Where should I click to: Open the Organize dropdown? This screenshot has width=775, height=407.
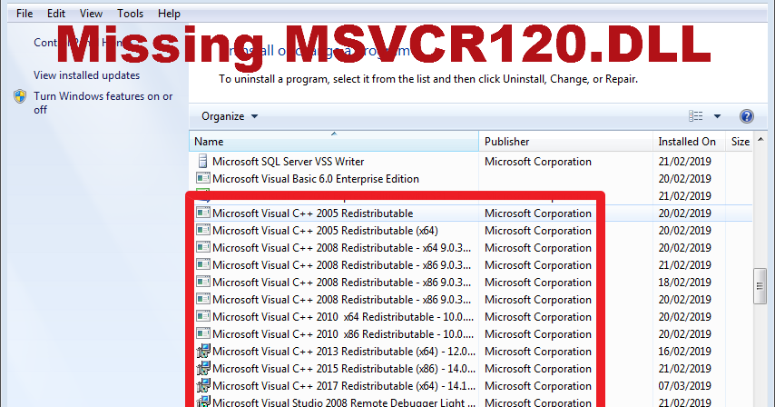coord(230,116)
